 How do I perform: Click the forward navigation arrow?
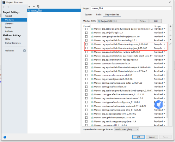8,7
